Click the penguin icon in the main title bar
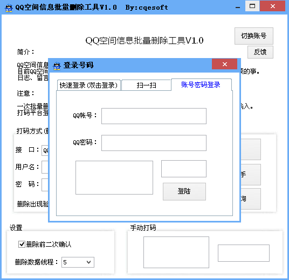 9,8
